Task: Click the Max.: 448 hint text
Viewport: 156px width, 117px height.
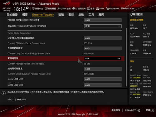Action: pyautogui.click(x=22, y=100)
